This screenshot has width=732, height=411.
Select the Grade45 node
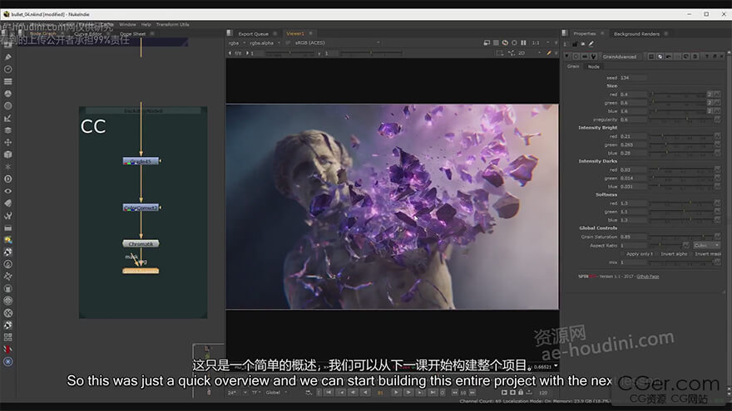pyautogui.click(x=141, y=161)
